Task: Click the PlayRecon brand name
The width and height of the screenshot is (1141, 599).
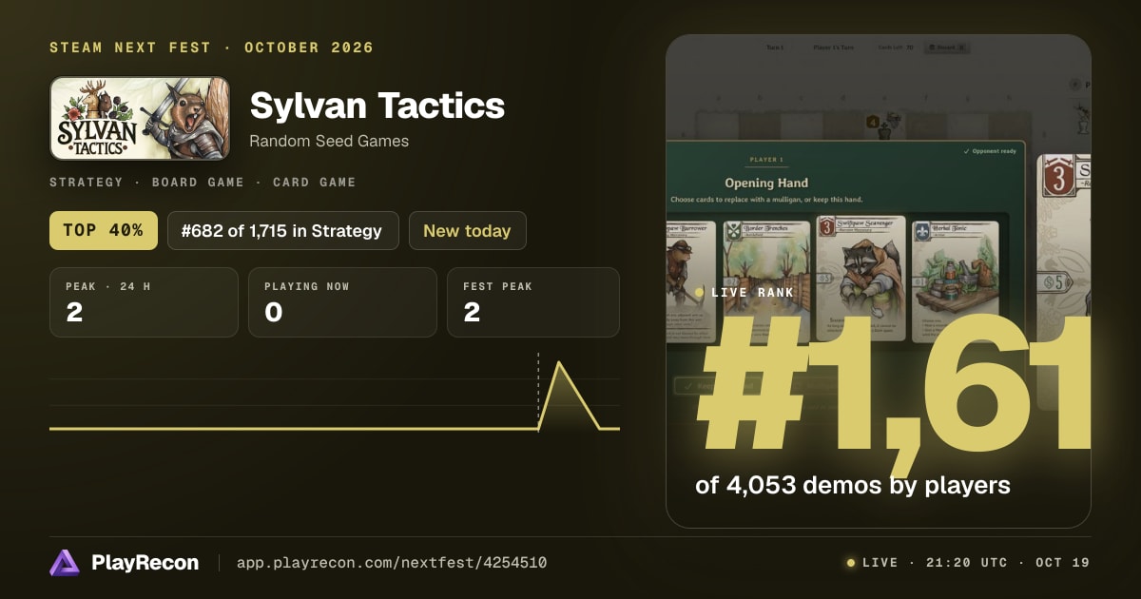Action: point(145,563)
